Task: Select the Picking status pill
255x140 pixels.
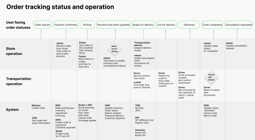Action: click(x=87, y=25)
